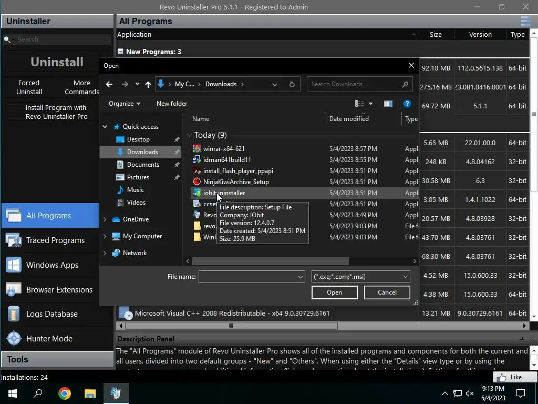Sort Revo programs by Version column

pos(480,34)
